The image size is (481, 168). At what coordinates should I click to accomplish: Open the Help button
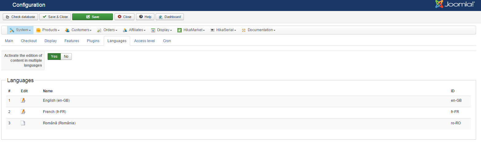(x=145, y=17)
